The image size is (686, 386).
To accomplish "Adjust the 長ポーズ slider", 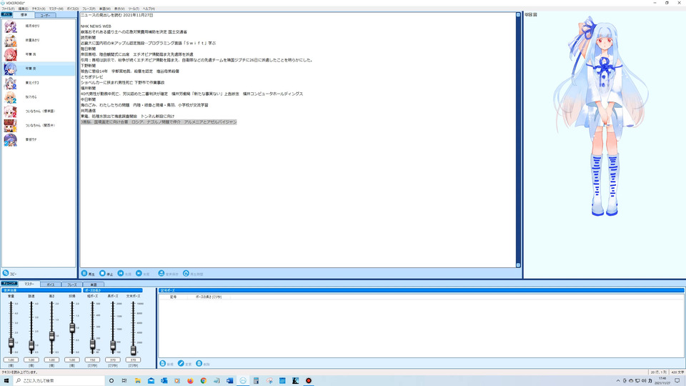I will click(113, 345).
